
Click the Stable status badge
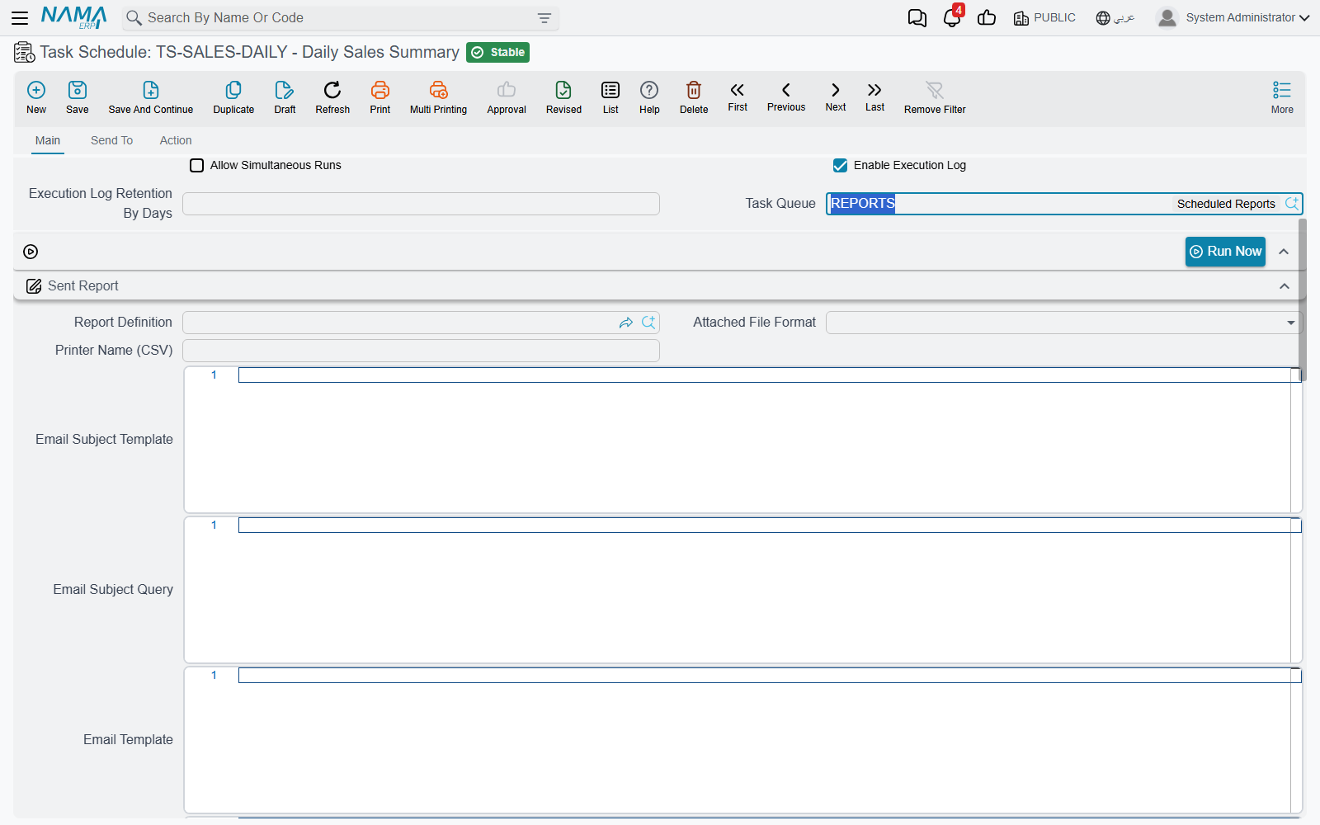pyautogui.click(x=497, y=52)
